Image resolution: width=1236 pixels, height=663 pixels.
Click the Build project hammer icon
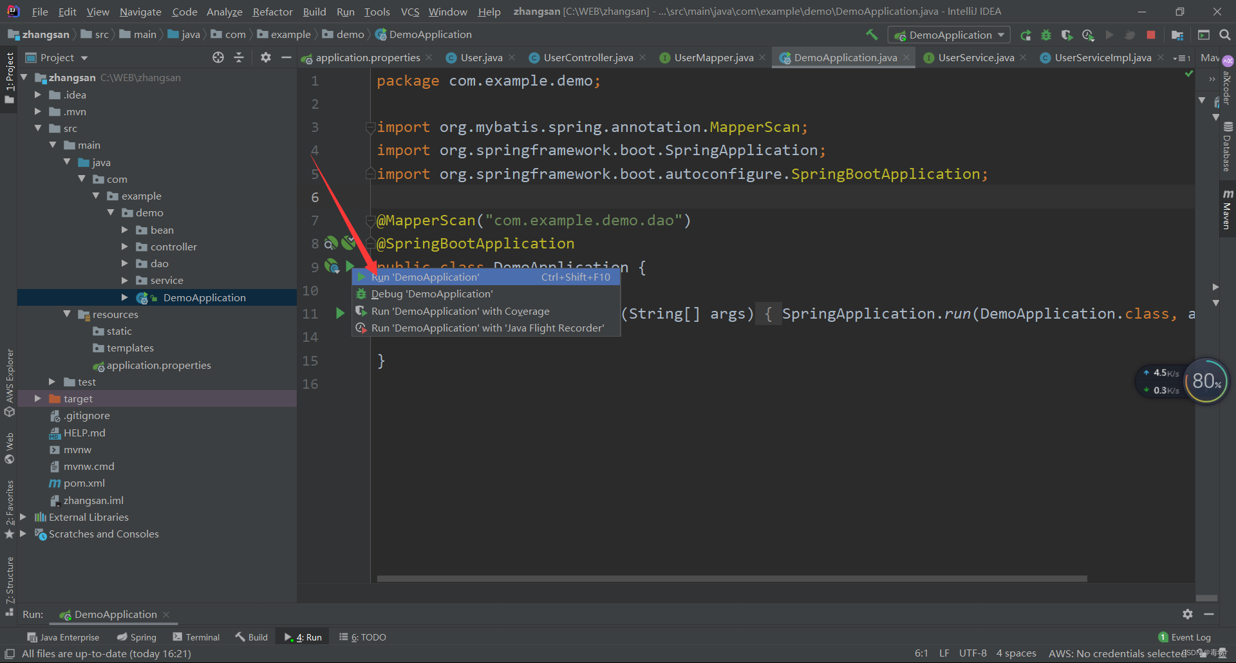point(872,35)
